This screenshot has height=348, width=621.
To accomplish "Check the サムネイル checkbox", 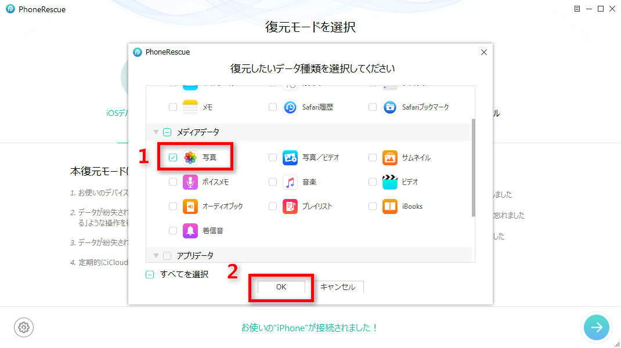I will (x=372, y=158).
